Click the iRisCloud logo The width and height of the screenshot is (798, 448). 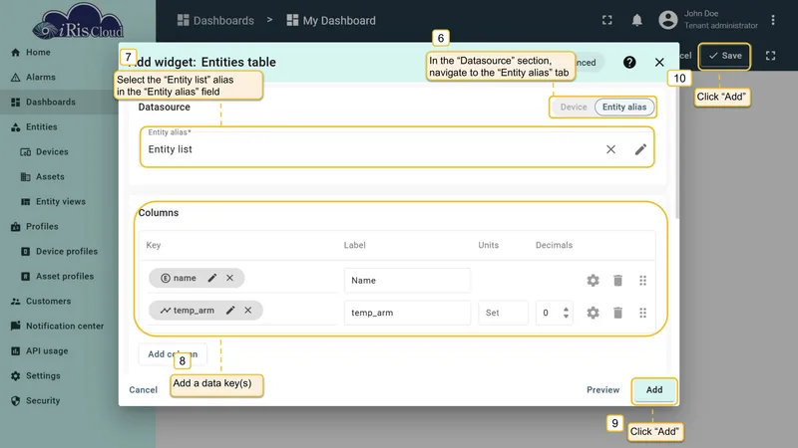(78, 21)
